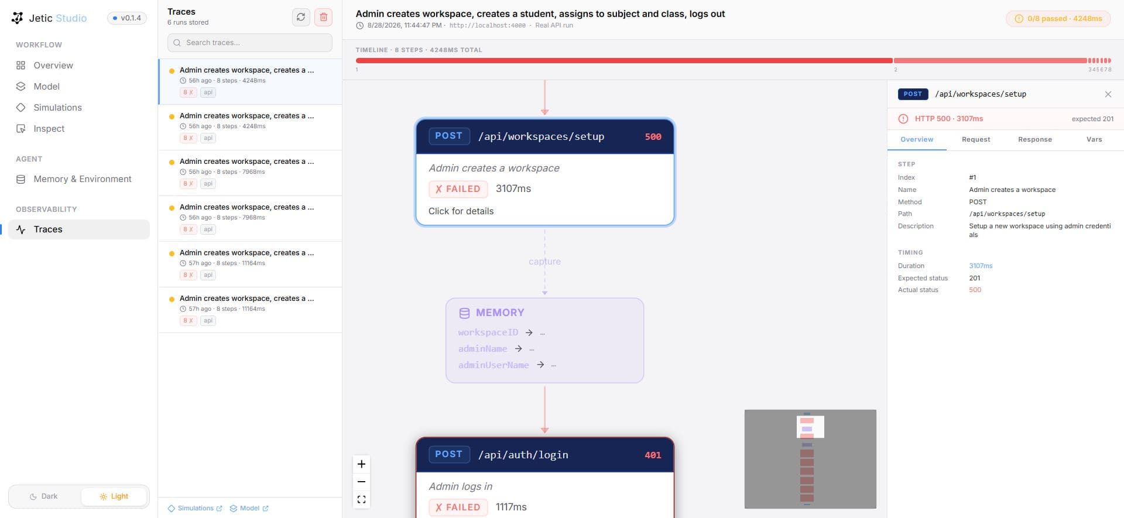Screen dimensions: 1124x518
Task: Click the 0/8 passed status badge
Action: (1058, 19)
